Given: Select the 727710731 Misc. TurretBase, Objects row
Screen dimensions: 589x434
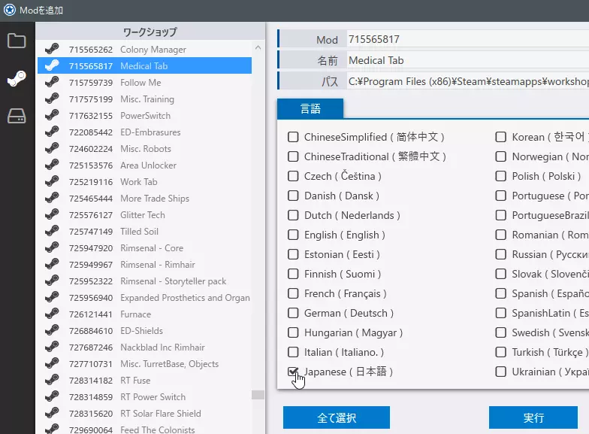Looking at the screenshot, I should pyautogui.click(x=144, y=364).
